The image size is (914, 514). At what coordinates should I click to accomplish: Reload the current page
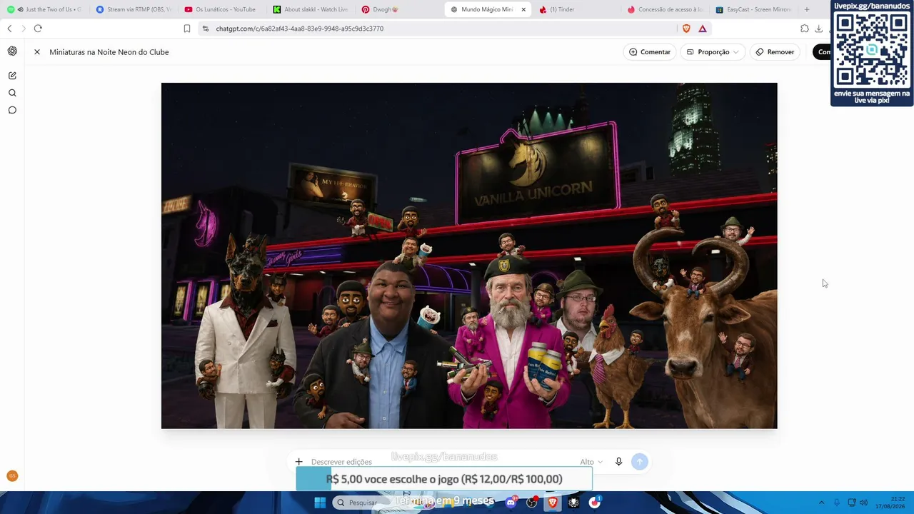(38, 29)
